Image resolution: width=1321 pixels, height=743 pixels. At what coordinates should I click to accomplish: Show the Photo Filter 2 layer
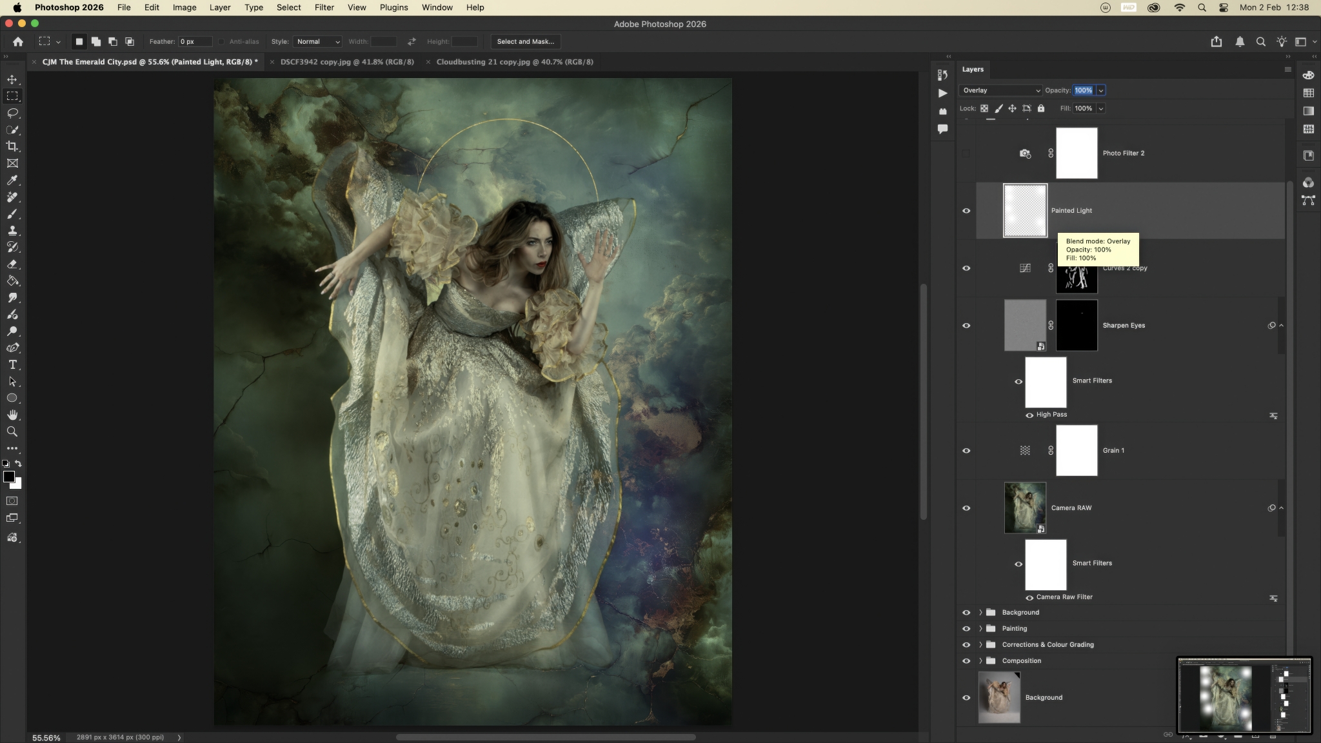pyautogui.click(x=966, y=154)
